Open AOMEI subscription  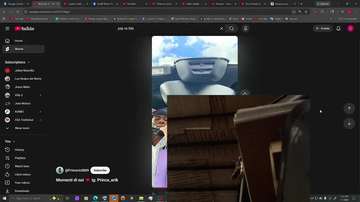click(x=24, y=112)
